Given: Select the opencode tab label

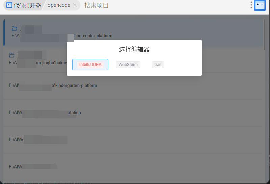Looking at the screenshot, I should [x=59, y=5].
